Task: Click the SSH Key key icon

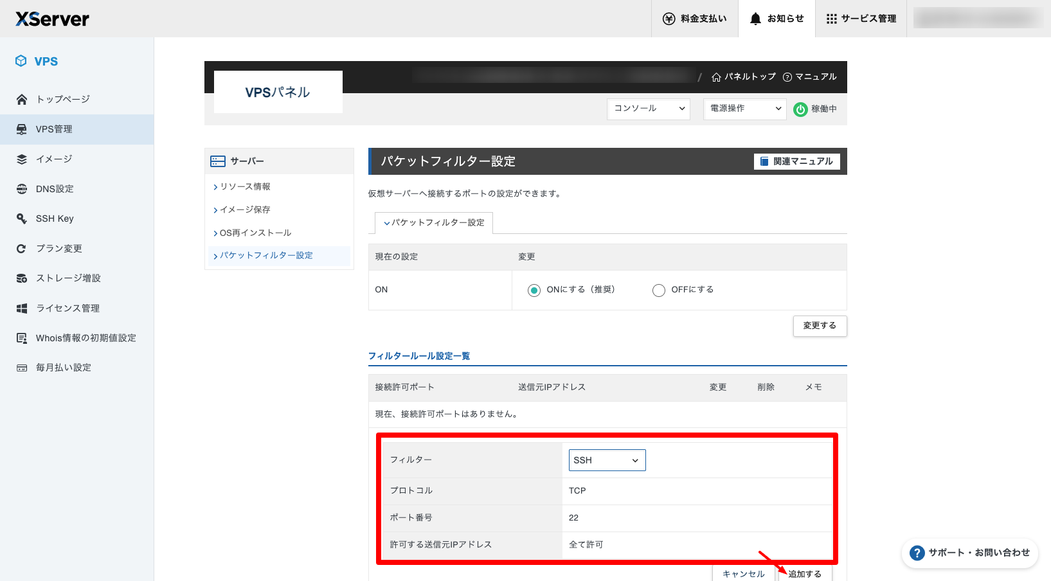Action: (22, 219)
